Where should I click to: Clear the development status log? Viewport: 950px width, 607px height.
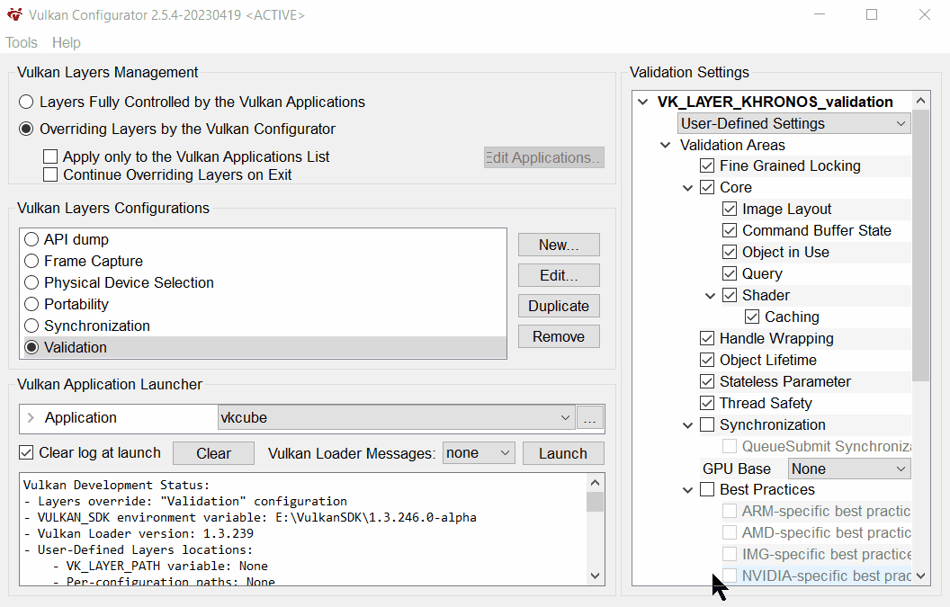[x=213, y=453]
